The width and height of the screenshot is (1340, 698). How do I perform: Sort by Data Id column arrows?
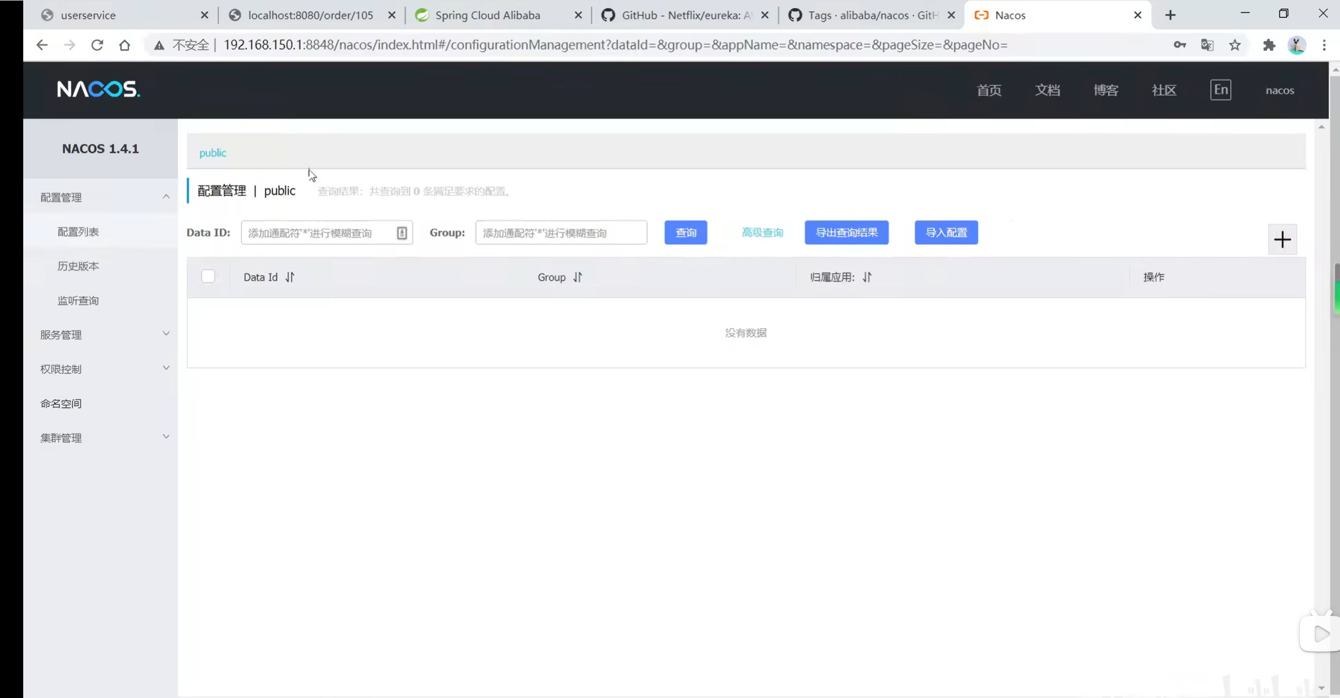pyautogui.click(x=290, y=277)
